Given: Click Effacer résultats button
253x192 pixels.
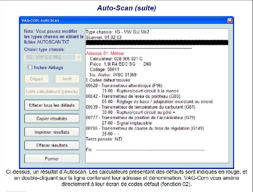Looking at the screenshot, I should coord(52,145).
